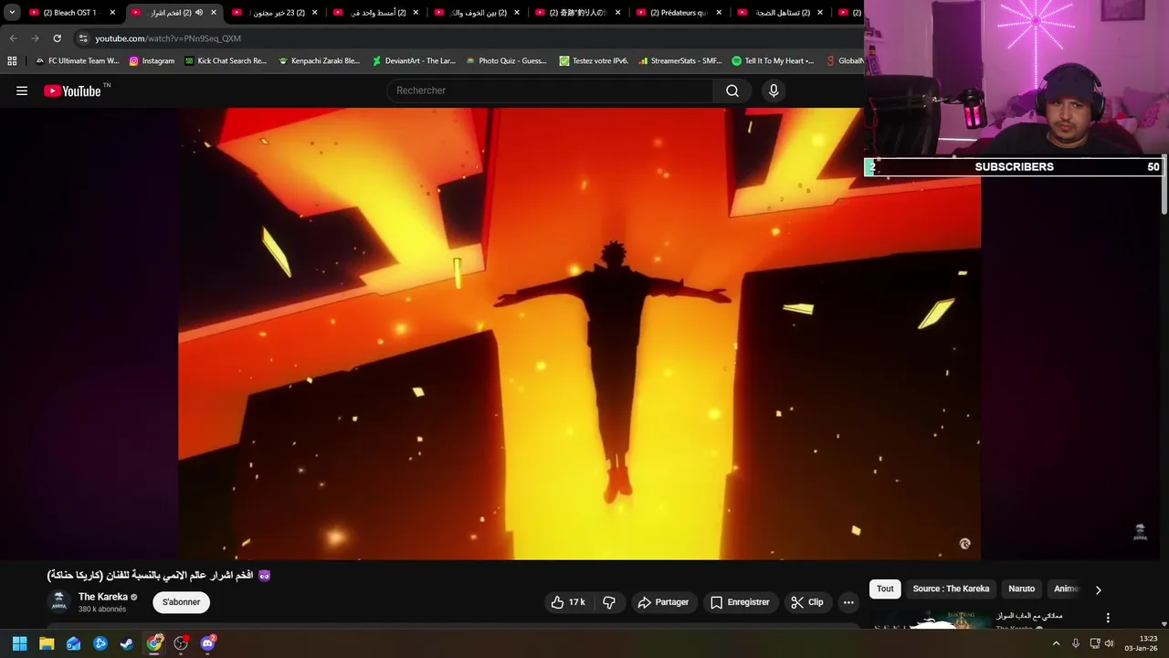Open the bookmarks apps grid icon
Image resolution: width=1169 pixels, height=658 pixels.
coord(12,61)
